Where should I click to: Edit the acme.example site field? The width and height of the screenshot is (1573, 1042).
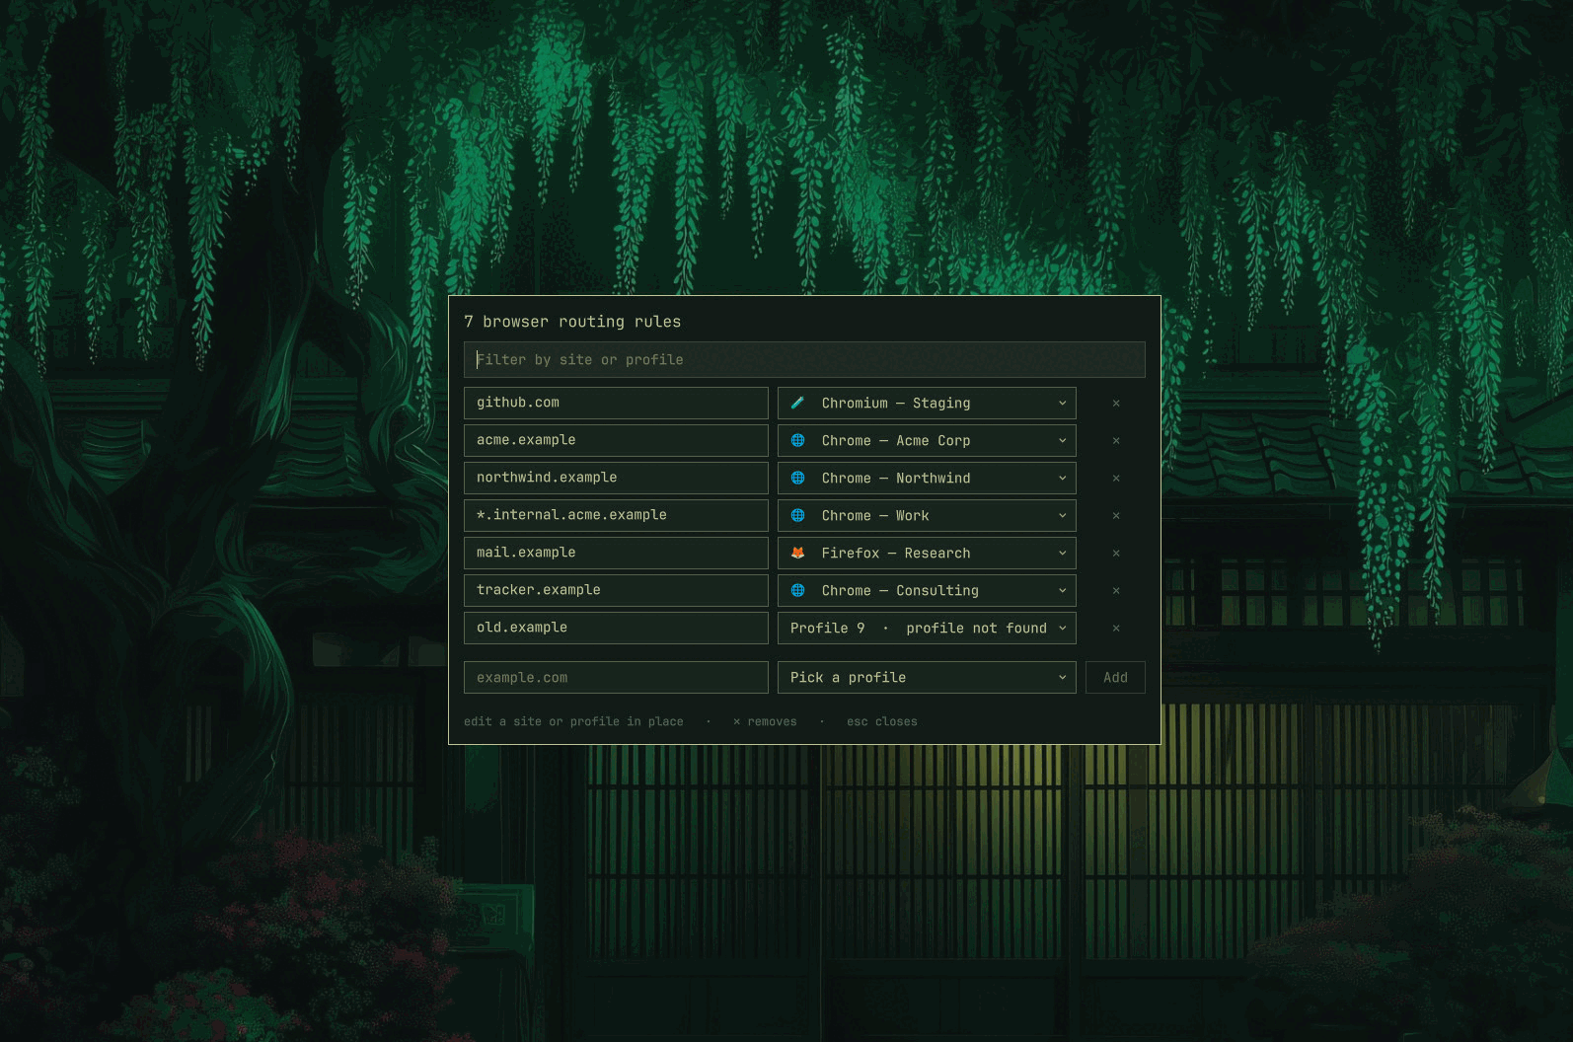616,440
